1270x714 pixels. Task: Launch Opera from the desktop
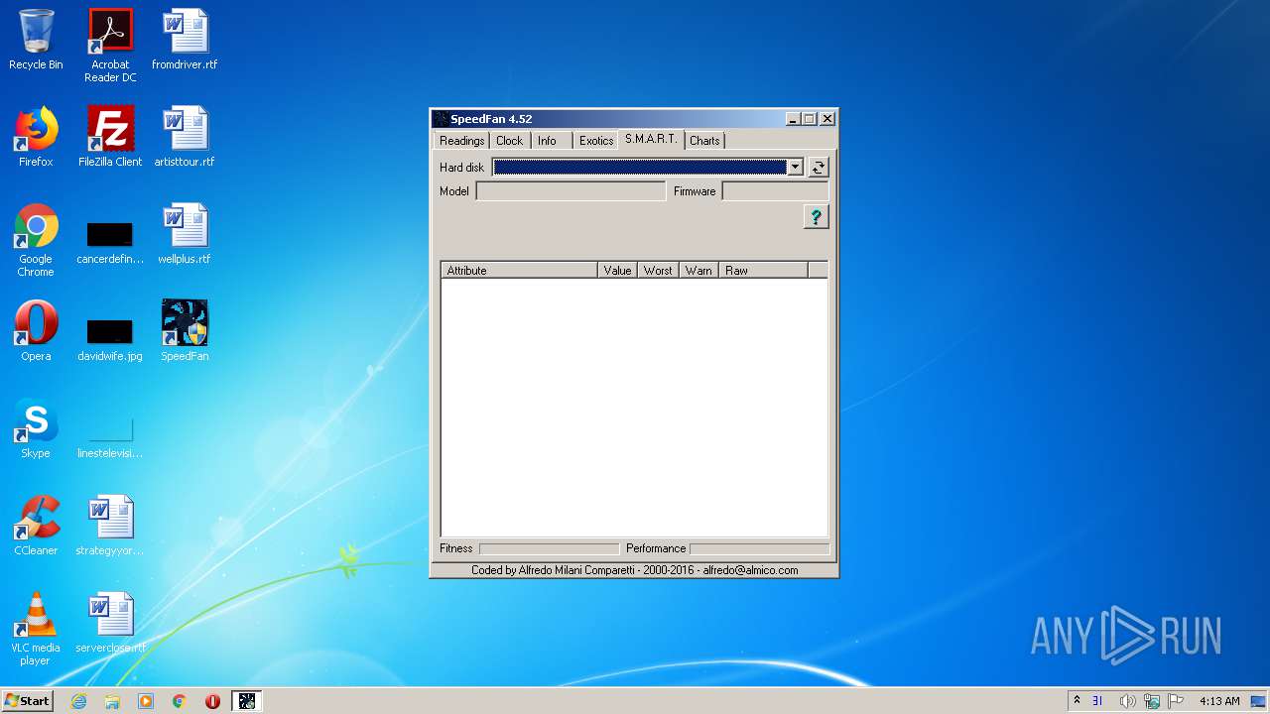tap(36, 331)
